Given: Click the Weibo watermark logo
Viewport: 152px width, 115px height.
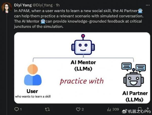Looking at the screenshot, I should (125, 111).
